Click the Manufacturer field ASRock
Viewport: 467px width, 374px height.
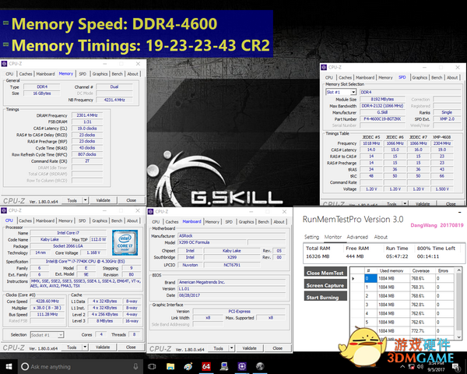coord(232,236)
